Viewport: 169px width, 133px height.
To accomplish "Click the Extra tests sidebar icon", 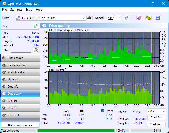I will click(4, 115).
